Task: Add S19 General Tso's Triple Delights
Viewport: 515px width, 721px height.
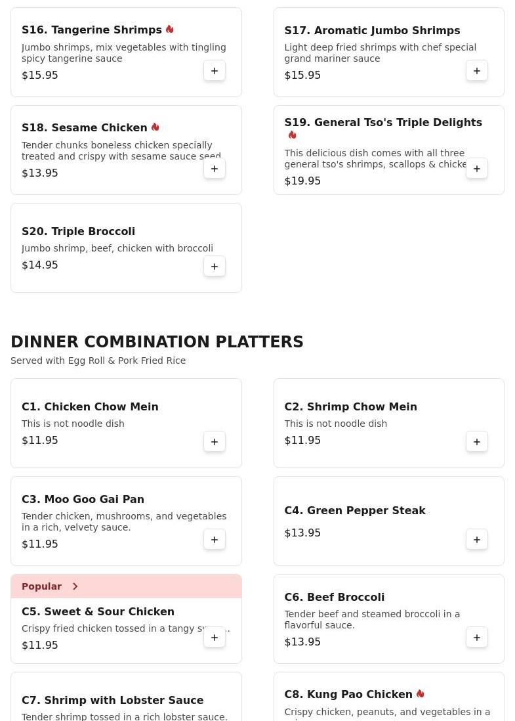Action: pyautogui.click(x=477, y=169)
